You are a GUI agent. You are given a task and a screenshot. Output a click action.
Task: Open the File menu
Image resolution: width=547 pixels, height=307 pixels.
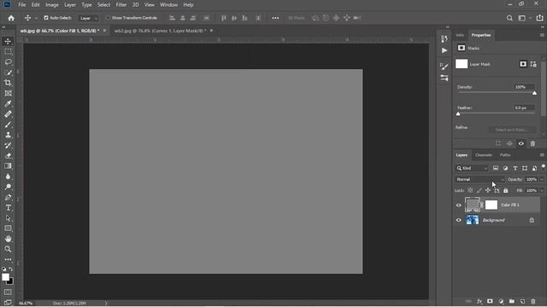[22, 5]
